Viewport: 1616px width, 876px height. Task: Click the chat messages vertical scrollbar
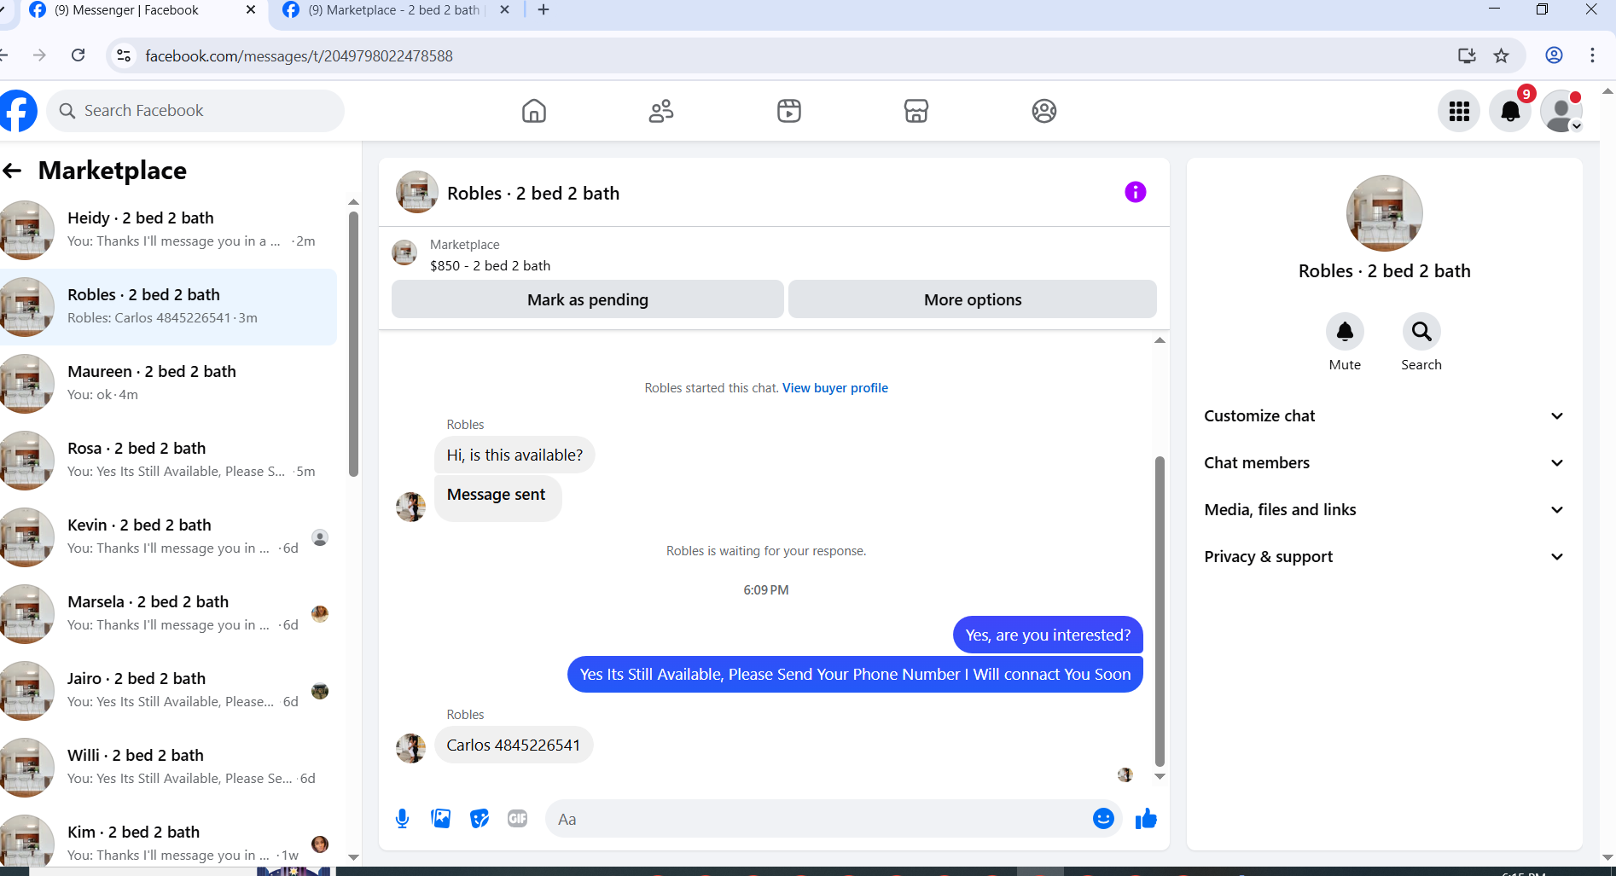[1160, 612]
